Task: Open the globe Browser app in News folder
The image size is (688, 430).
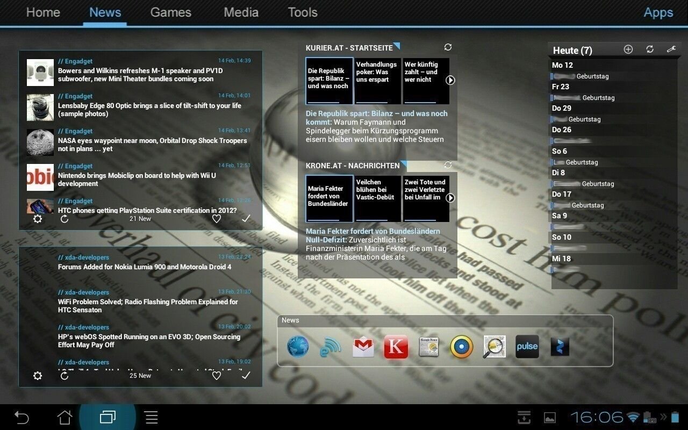Action: (298, 347)
